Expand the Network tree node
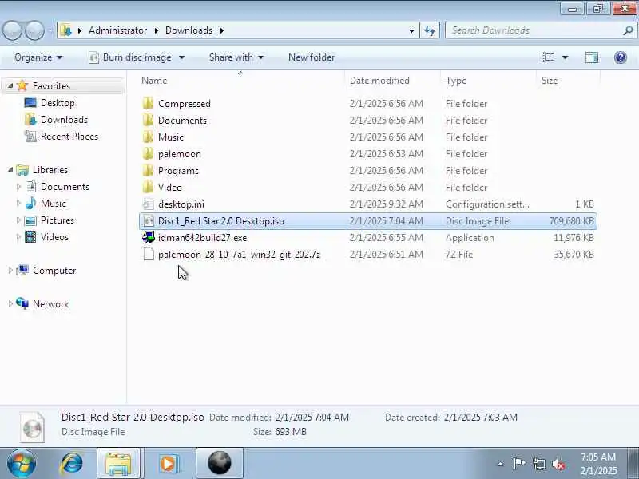The height and width of the screenshot is (479, 639). (10, 304)
